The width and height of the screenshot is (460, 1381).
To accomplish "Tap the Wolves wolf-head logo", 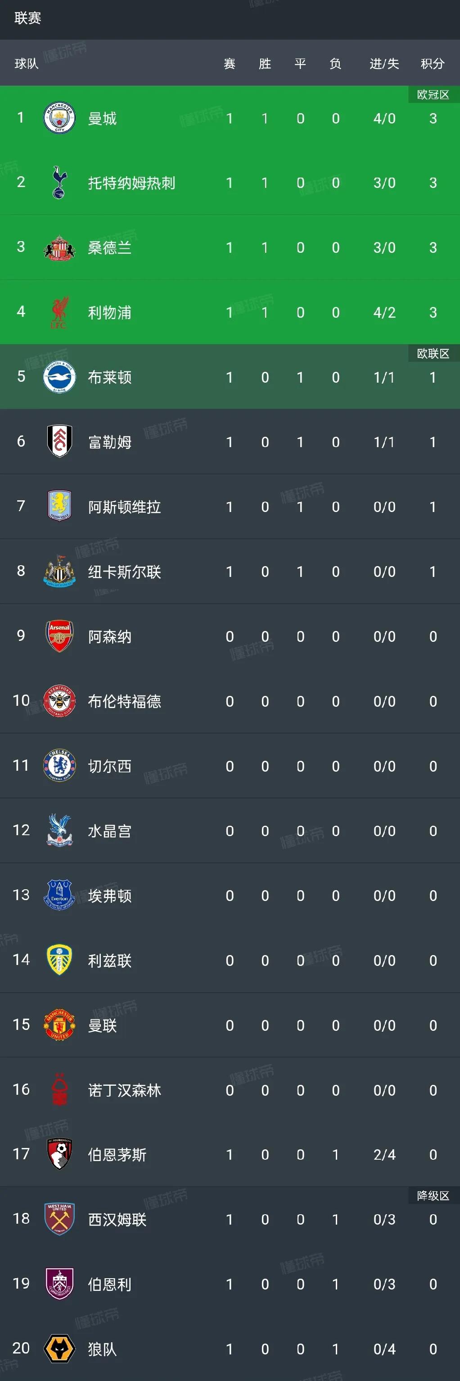I will click(x=59, y=1348).
